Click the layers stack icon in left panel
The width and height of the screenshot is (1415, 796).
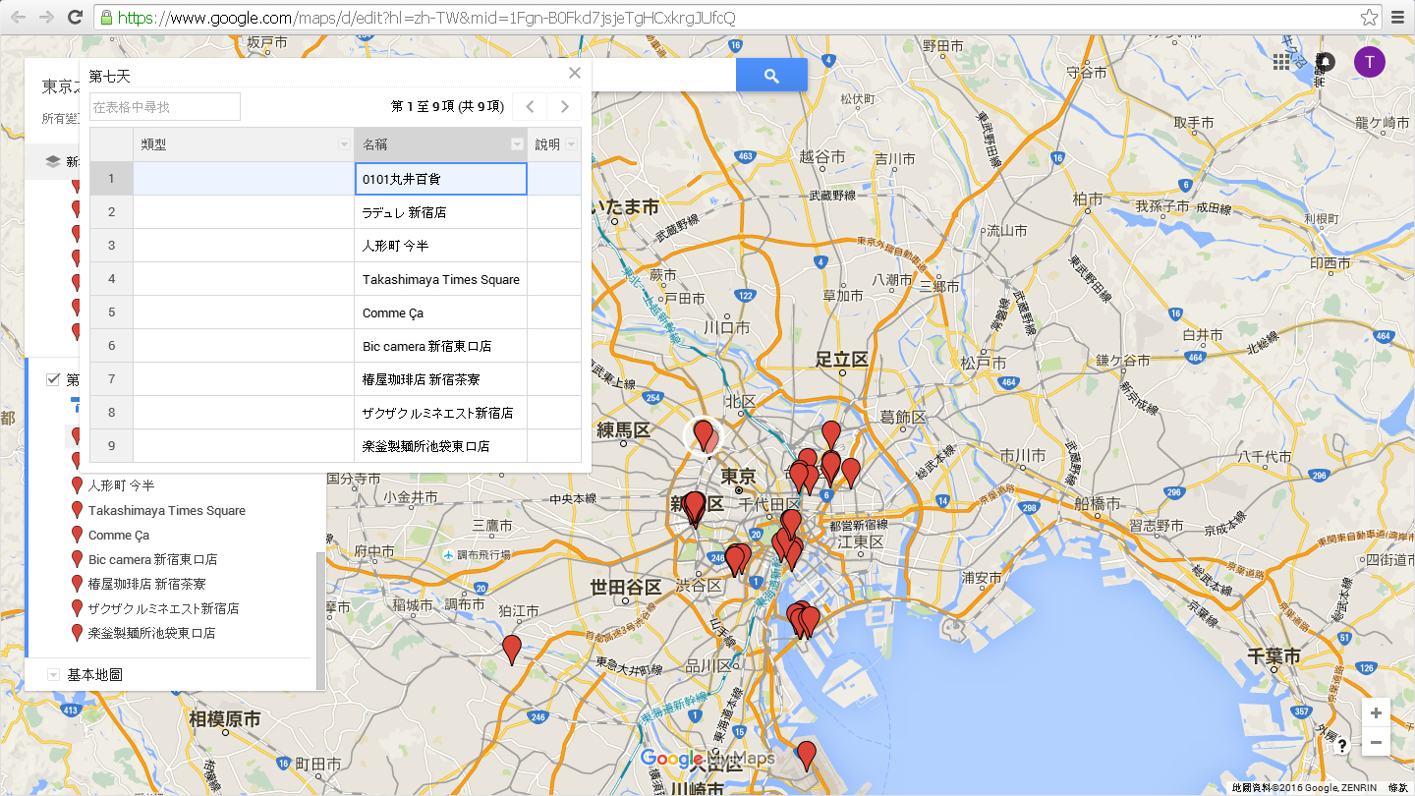53,161
